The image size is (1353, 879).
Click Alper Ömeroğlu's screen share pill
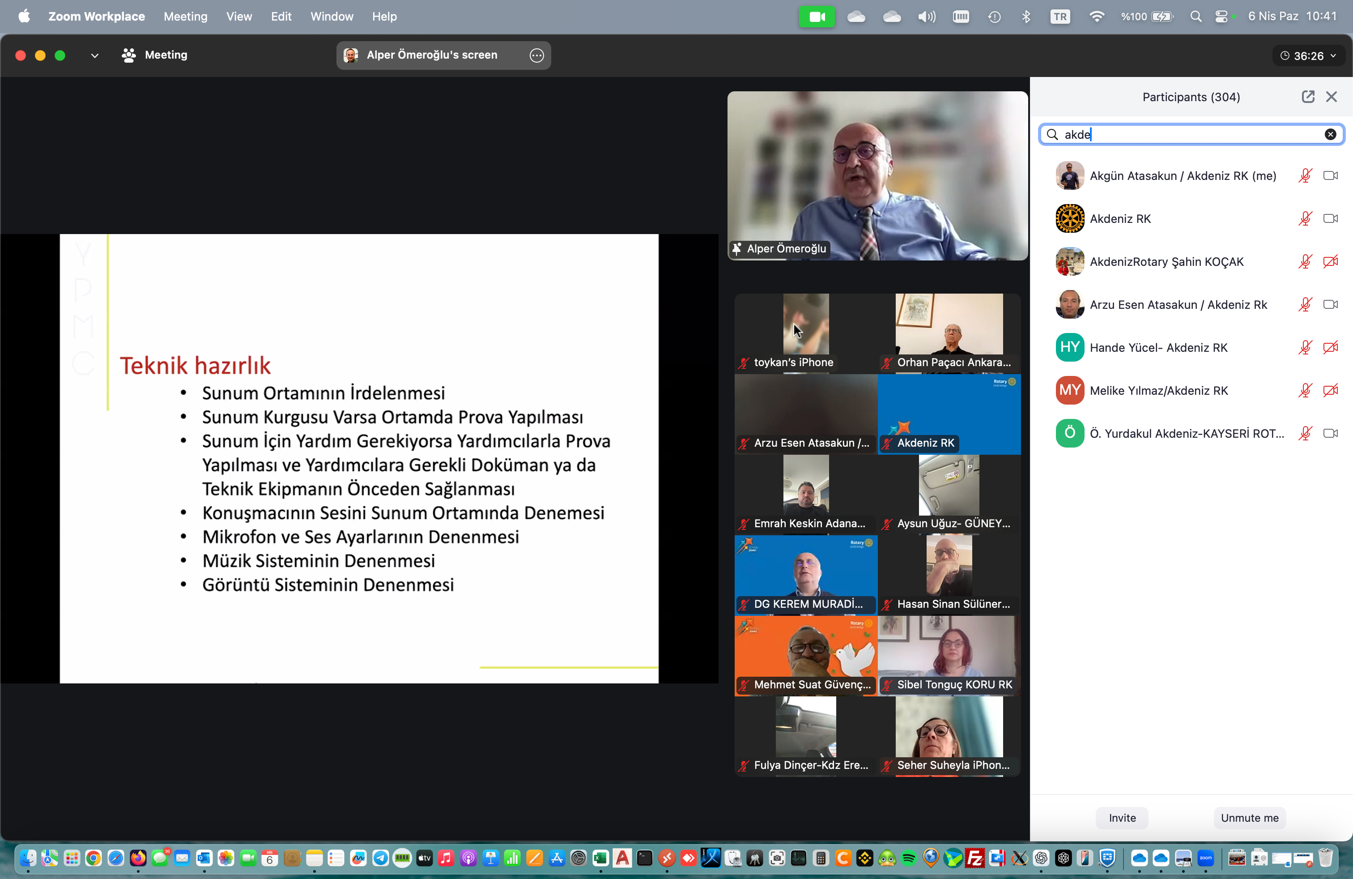tap(443, 55)
